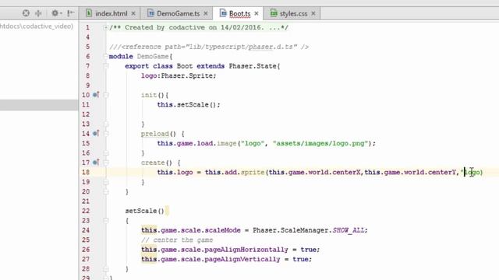Viewport: 499px width, 280px height.
Task: Close the DemoGame.ts tab
Action: tap(206, 13)
